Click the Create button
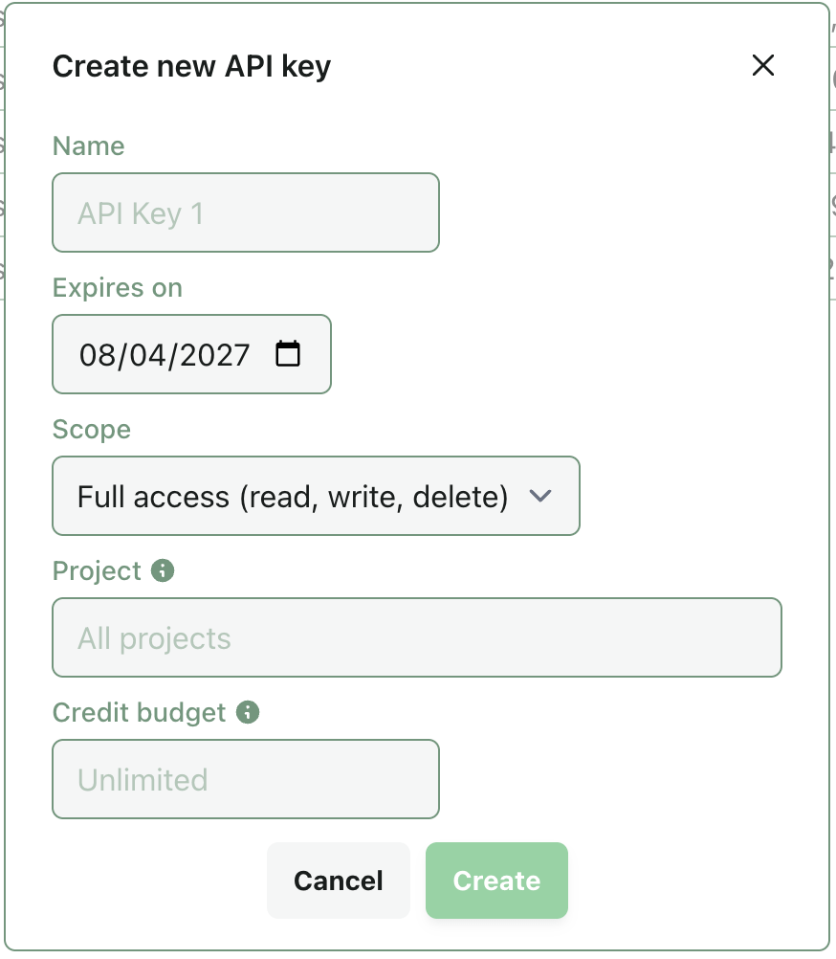The image size is (836, 959). coord(496,881)
